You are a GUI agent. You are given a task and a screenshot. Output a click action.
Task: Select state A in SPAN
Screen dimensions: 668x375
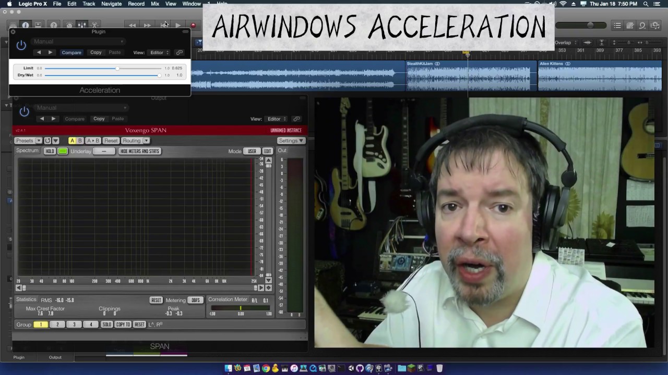click(72, 141)
